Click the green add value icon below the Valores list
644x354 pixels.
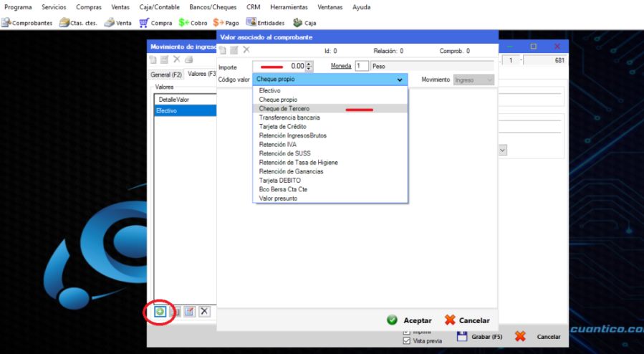click(160, 312)
